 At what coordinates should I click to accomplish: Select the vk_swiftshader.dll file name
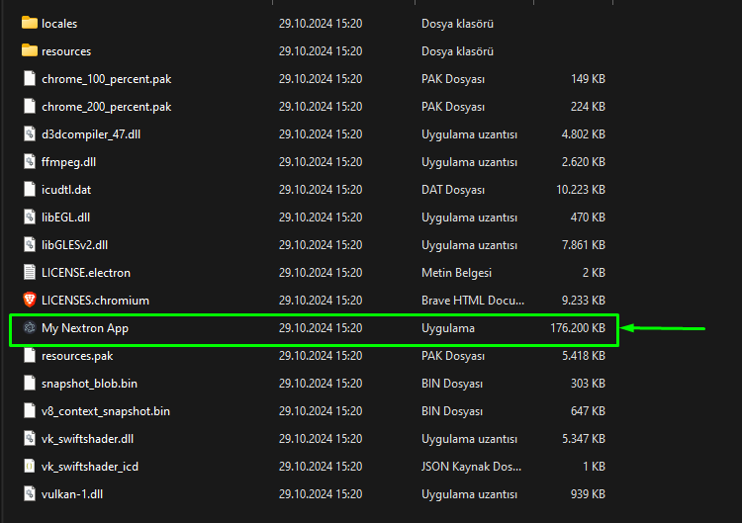(x=87, y=438)
